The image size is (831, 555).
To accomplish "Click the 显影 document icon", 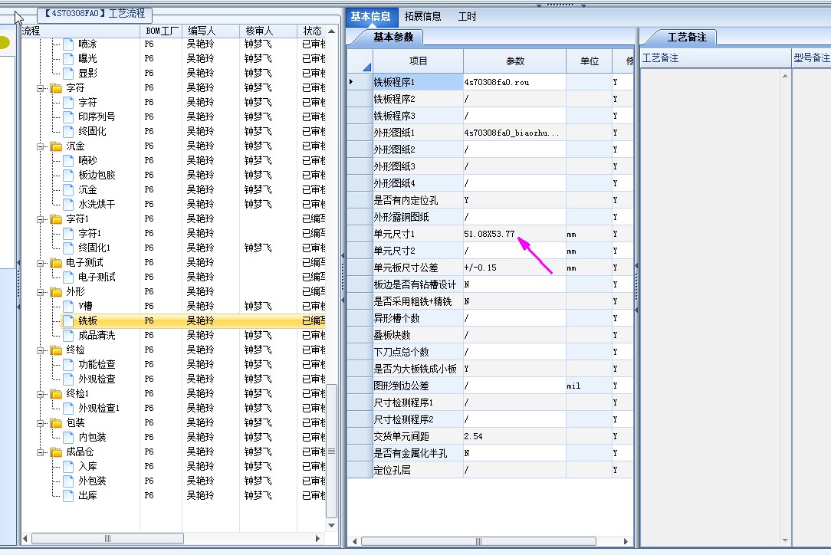I will (68, 73).
